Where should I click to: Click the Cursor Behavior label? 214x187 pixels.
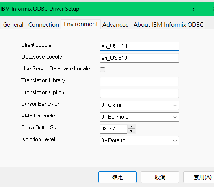coord(40,104)
